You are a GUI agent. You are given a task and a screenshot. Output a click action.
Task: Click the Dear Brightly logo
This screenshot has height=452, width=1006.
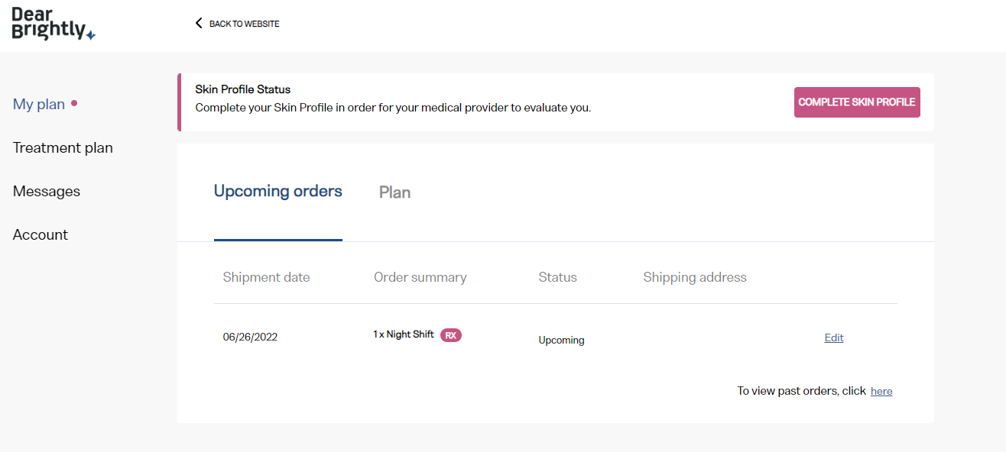[x=54, y=24]
